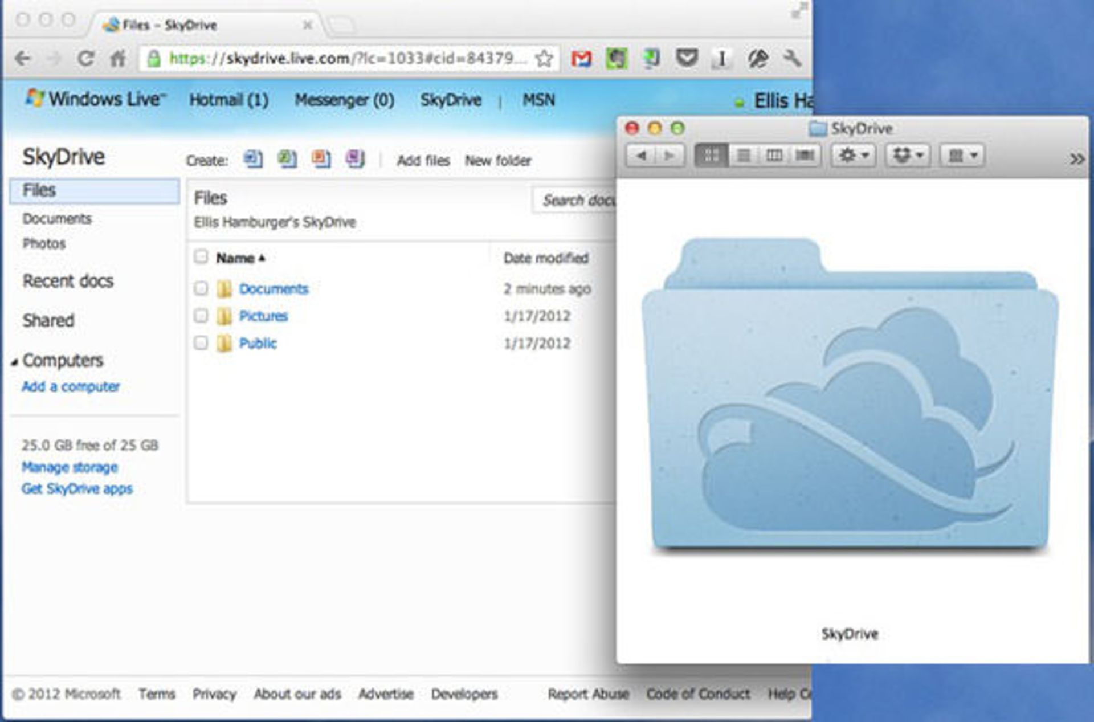Open Documents in the sidebar

57,219
